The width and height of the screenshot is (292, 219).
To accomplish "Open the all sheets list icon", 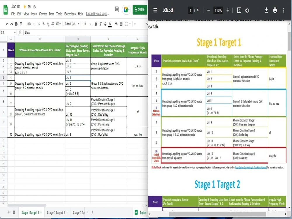I will (14, 212).
